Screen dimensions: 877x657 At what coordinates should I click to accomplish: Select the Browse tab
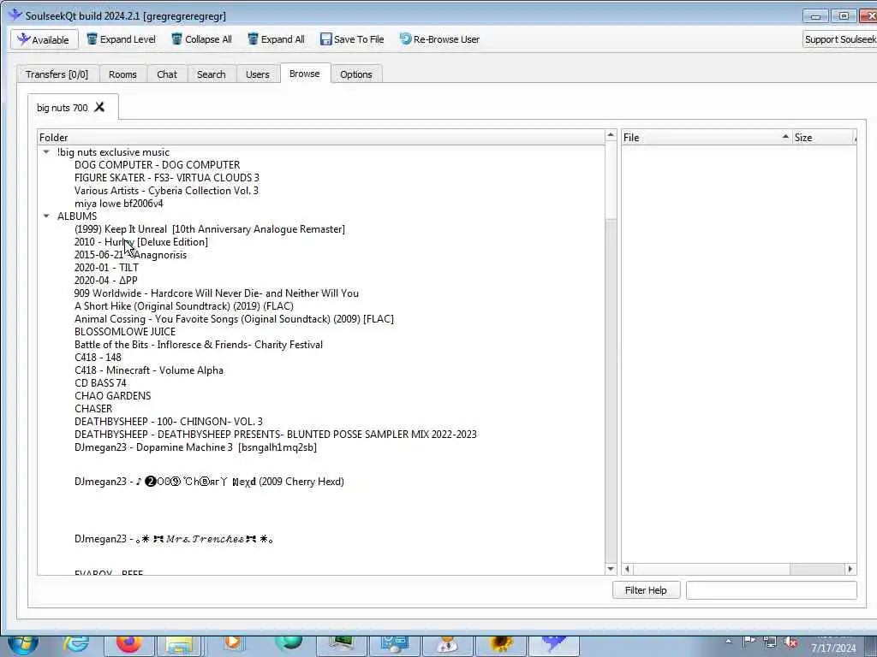[x=305, y=74]
